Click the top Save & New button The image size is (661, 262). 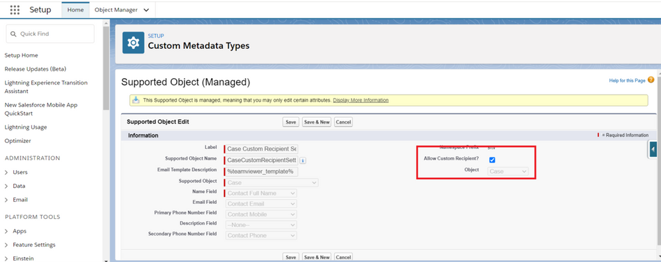(x=316, y=122)
